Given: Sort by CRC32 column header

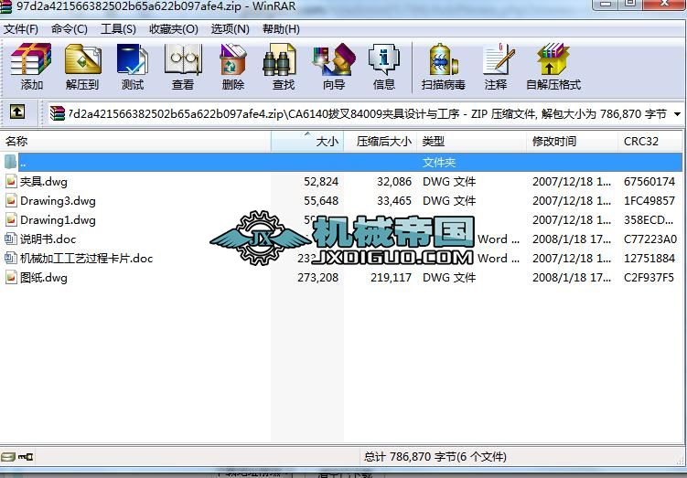Looking at the screenshot, I should pos(650,141).
